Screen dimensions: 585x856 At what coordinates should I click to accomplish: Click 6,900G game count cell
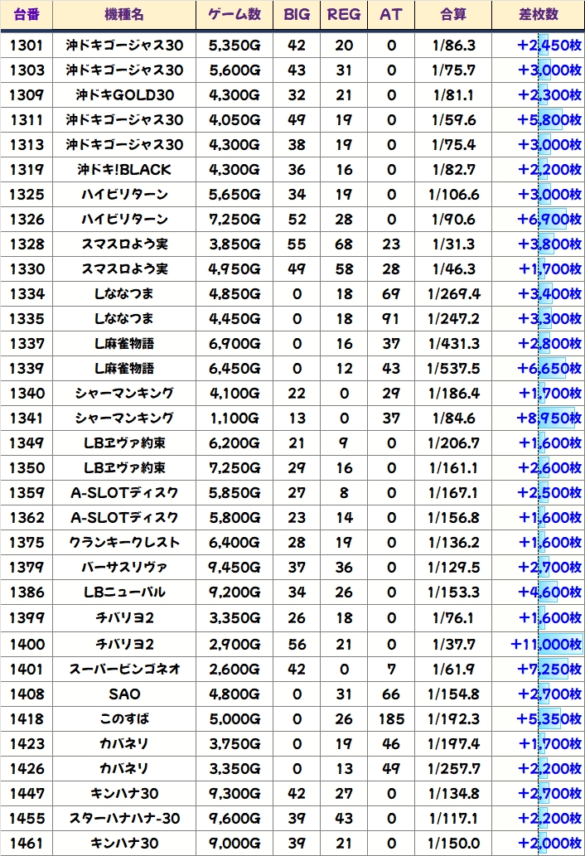(x=234, y=344)
